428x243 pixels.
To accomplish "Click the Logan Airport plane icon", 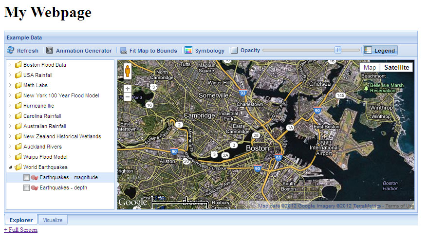I will [x=324, y=136].
